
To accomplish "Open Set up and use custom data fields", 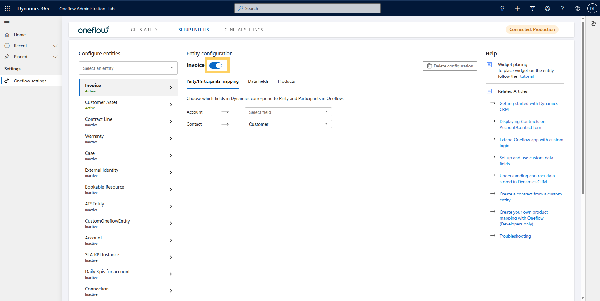I will (x=526, y=160).
